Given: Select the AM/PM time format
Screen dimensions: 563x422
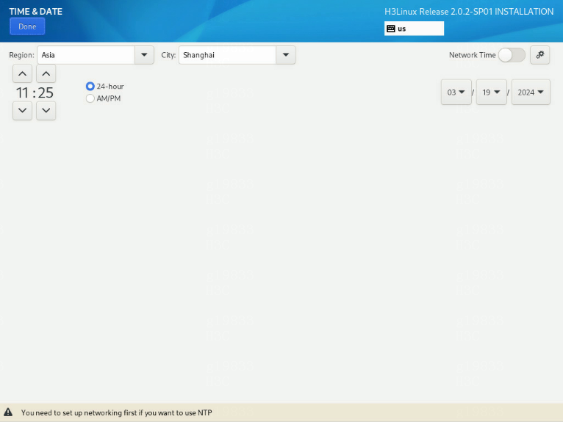Looking at the screenshot, I should [x=104, y=98].
